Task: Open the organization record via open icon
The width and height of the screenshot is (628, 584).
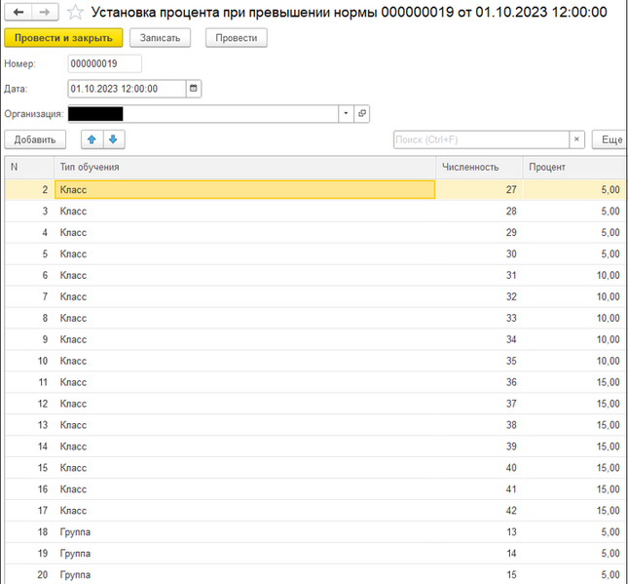Action: pos(362,114)
